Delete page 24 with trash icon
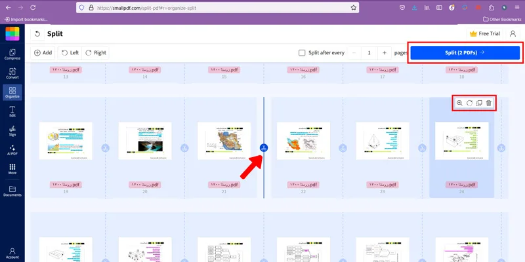The image size is (525, 262). [489, 103]
